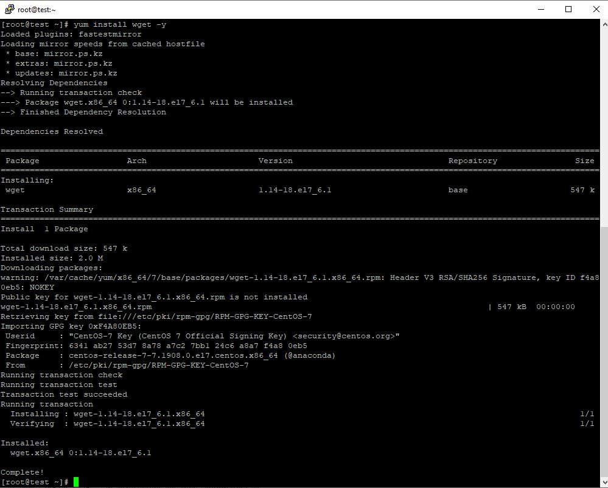Click '0eb5: NOKEY' warning text
This screenshot has width=608, height=488.
[x=27, y=287]
